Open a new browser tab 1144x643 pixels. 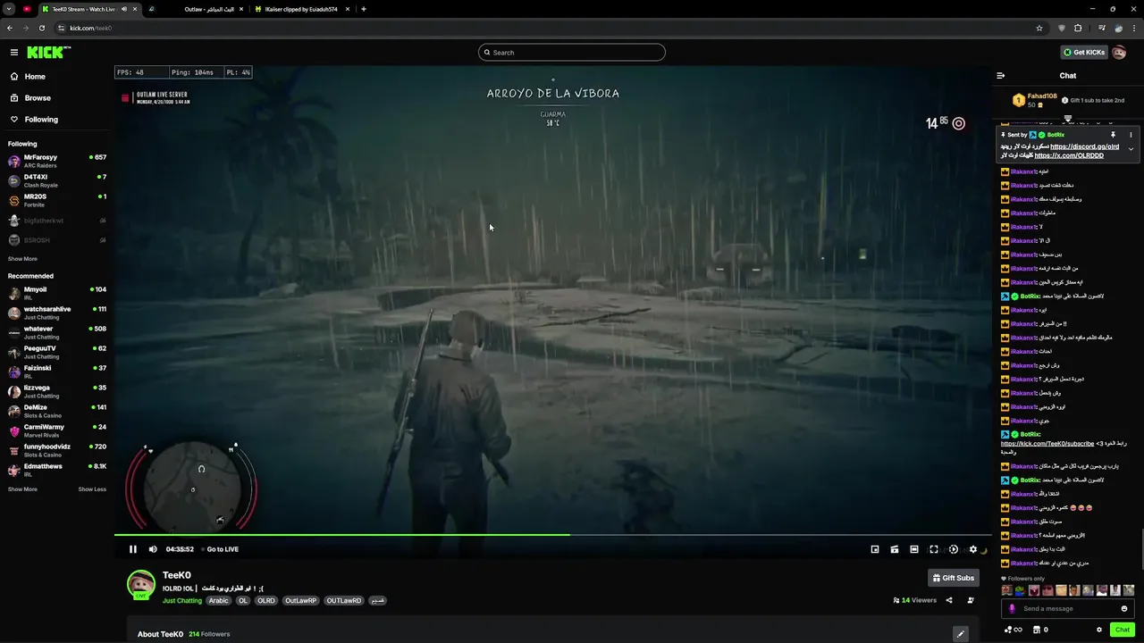tap(364, 9)
